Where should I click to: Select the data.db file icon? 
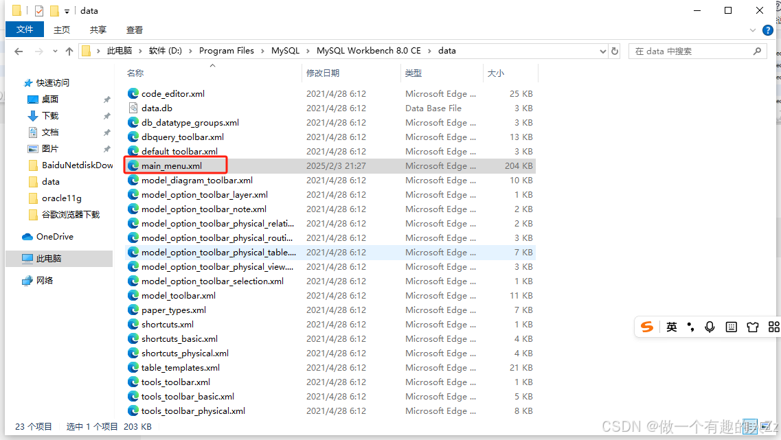click(x=133, y=108)
